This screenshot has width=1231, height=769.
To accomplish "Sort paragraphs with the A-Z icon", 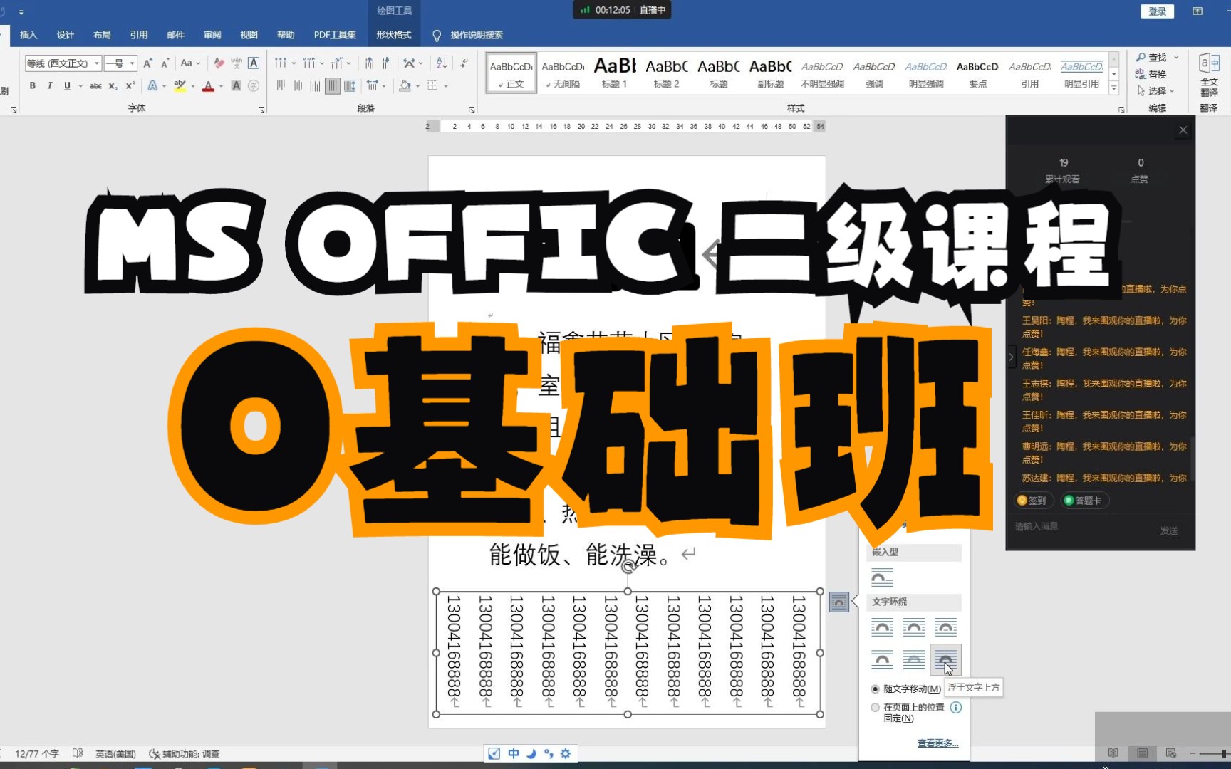I will (x=442, y=63).
